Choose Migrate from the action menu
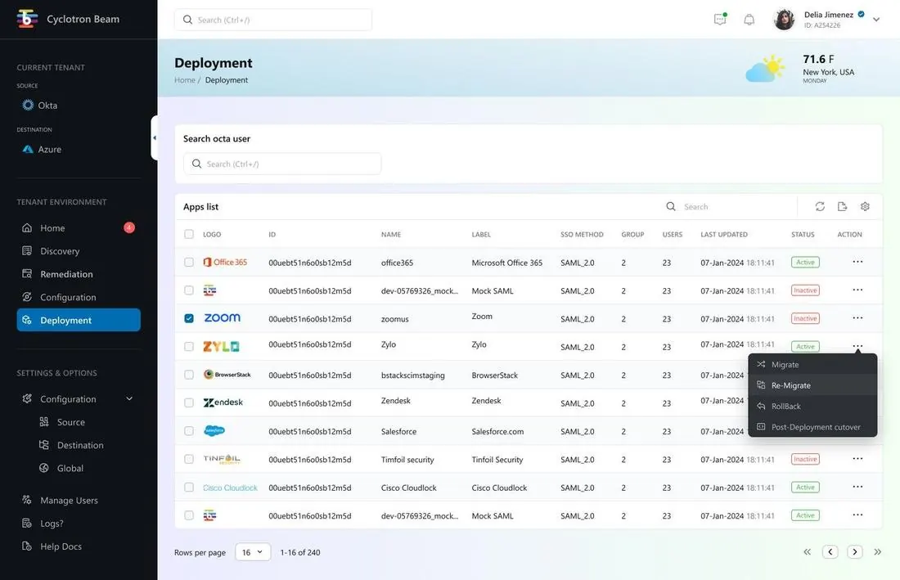The height and width of the screenshot is (580, 900). pyautogui.click(x=812, y=364)
